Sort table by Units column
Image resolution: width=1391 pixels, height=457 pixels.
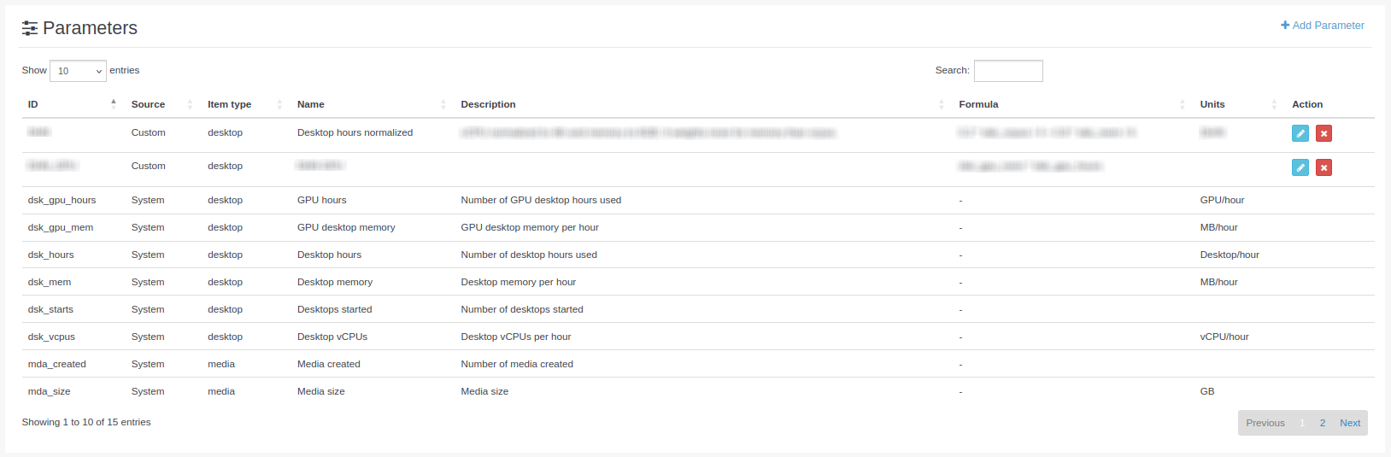(x=1236, y=104)
